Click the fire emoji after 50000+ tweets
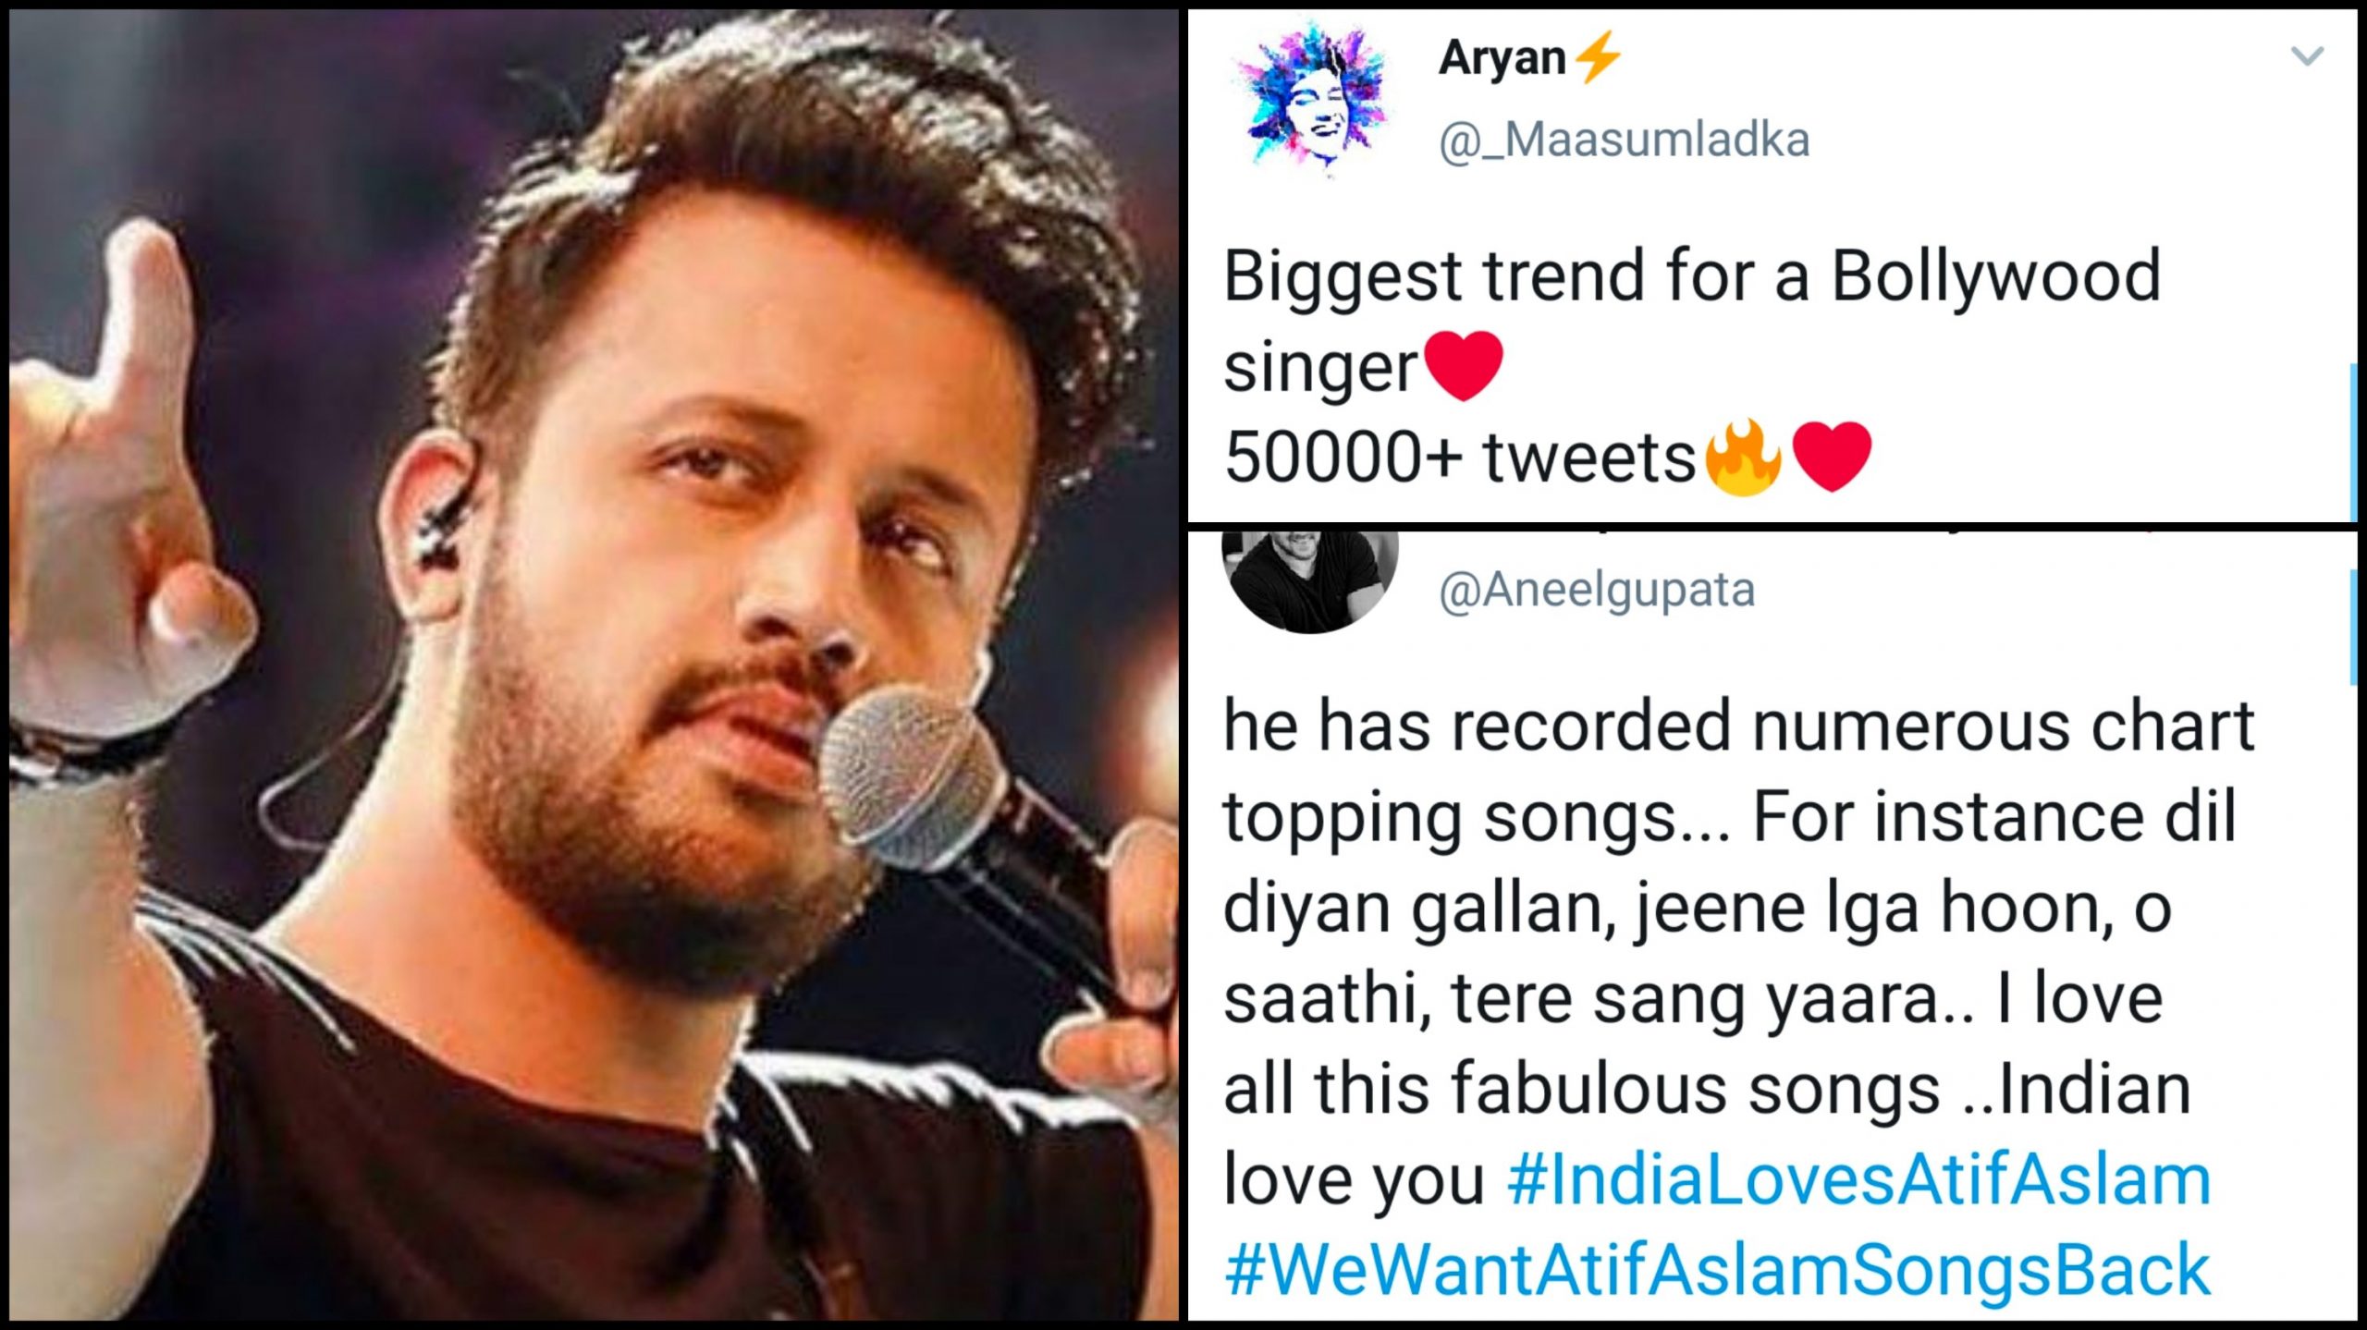This screenshot has width=2367, height=1330. 1743,457
